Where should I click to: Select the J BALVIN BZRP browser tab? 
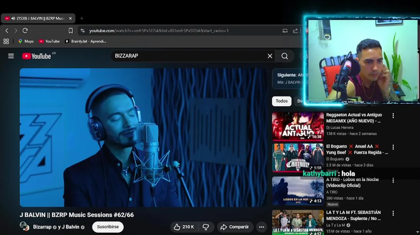click(x=38, y=18)
